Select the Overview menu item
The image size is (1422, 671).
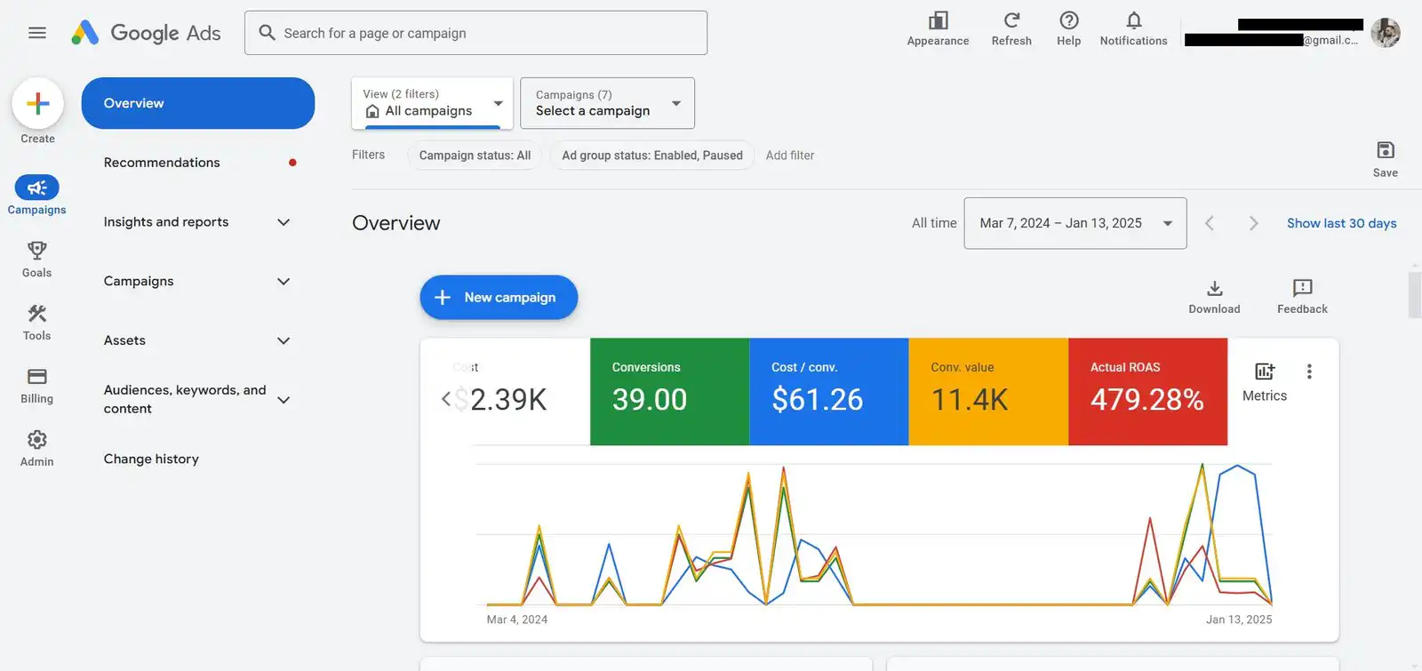click(x=197, y=103)
